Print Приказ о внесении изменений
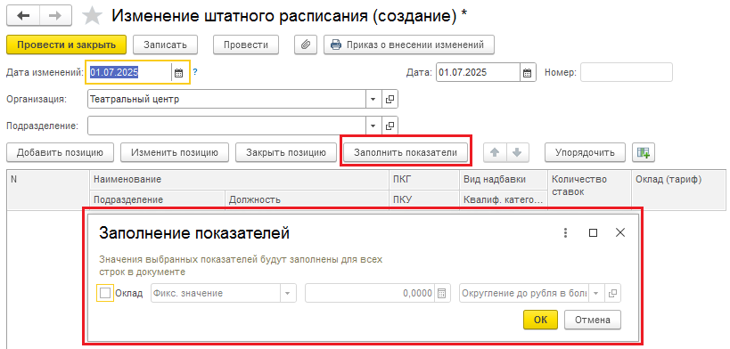The width and height of the screenshot is (730, 349). [x=409, y=45]
